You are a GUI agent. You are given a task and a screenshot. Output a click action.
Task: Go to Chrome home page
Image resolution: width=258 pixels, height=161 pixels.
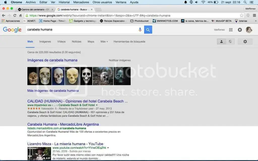click(x=20, y=15)
